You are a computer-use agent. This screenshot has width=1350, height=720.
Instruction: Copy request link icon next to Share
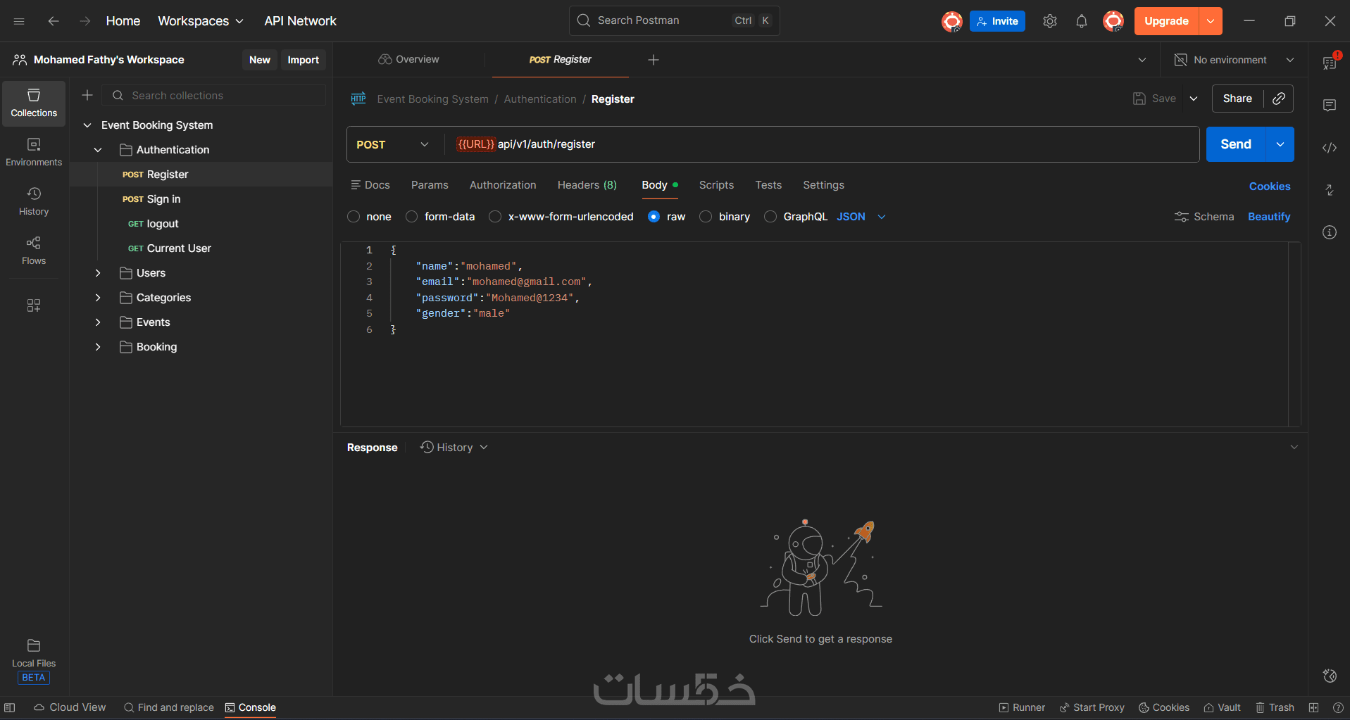pos(1279,99)
